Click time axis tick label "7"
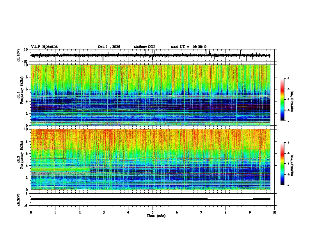The width and height of the screenshot is (309, 238). point(201,212)
